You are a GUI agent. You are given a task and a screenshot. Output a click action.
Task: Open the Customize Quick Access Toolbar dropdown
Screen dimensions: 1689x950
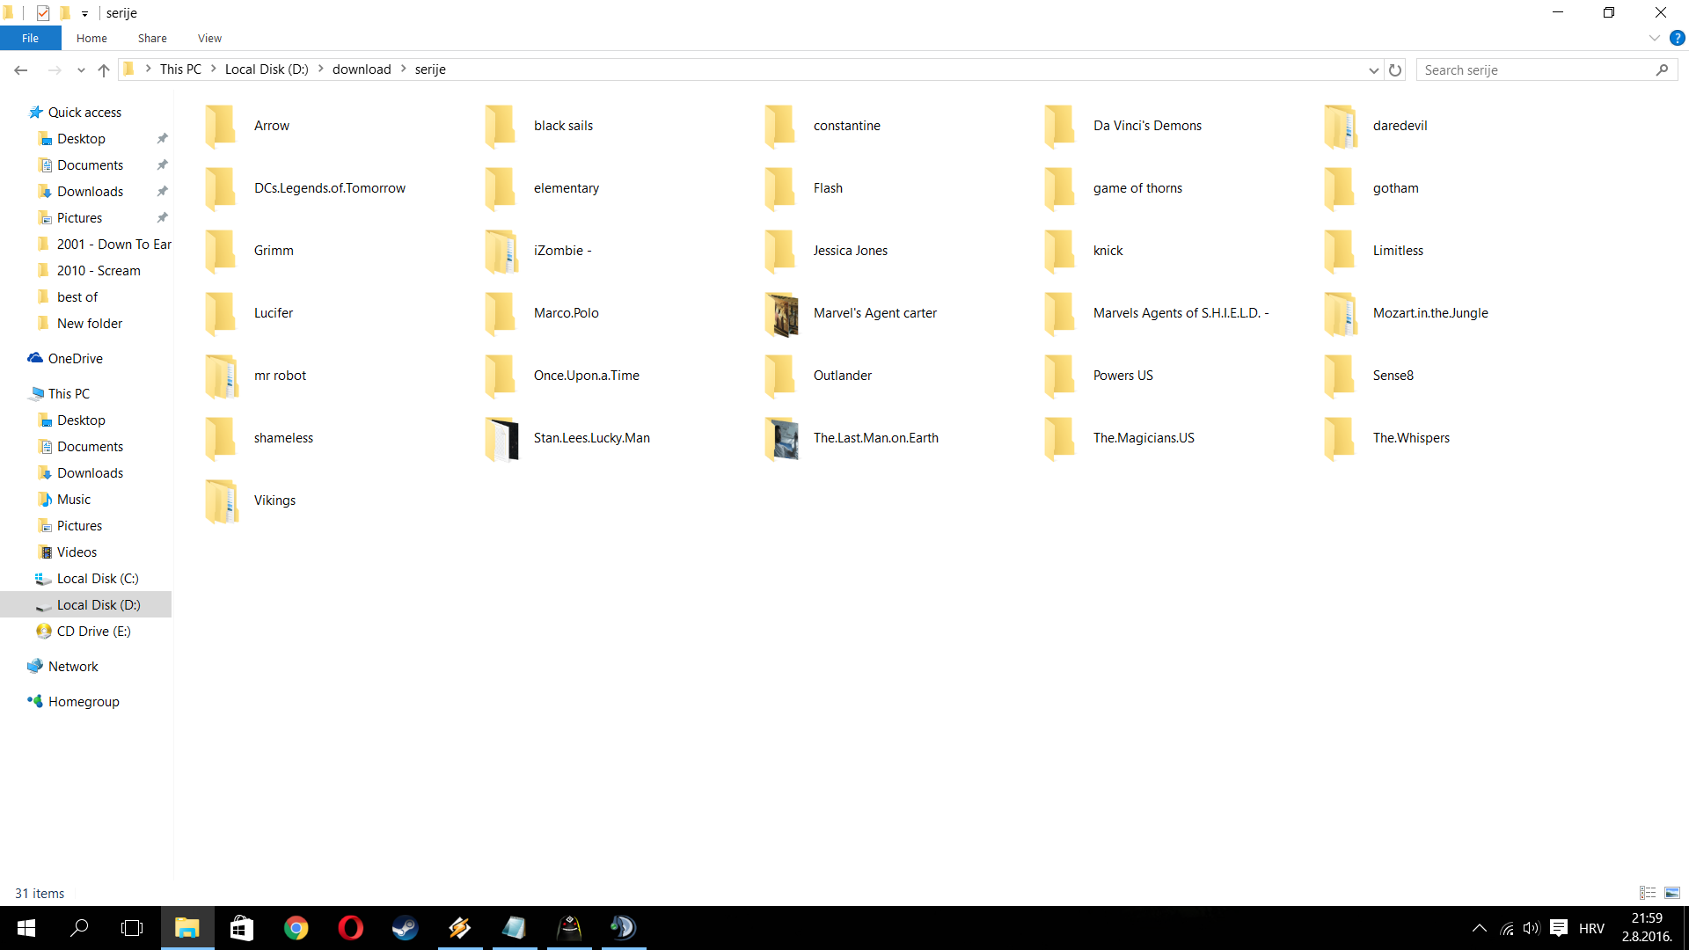(x=84, y=13)
